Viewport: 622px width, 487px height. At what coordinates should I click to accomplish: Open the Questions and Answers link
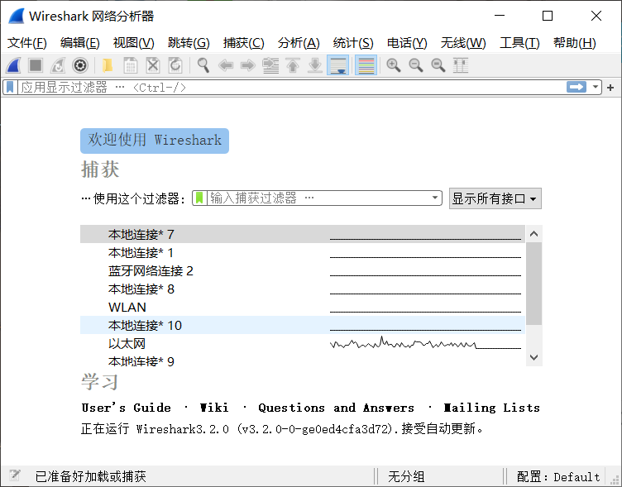[336, 408]
